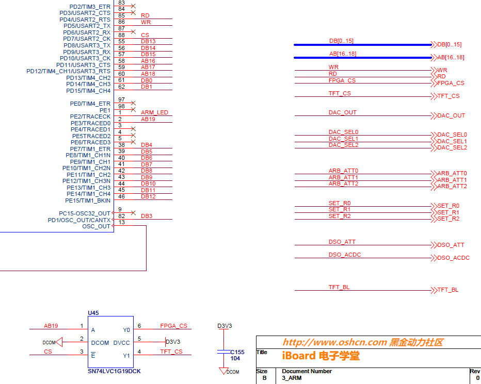This screenshot has height=384, width=481.
Task: Select the blue DB[0..15] bus line
Action: click(363, 45)
